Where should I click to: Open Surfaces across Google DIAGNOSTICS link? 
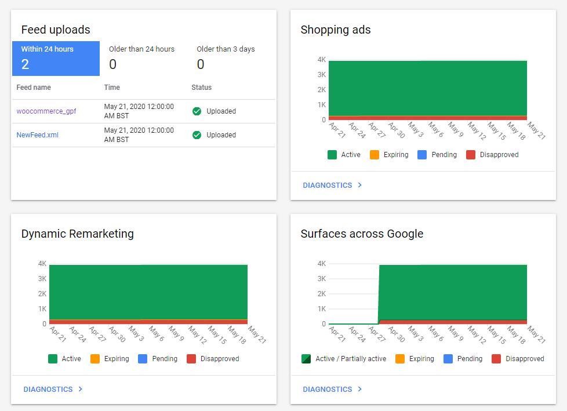click(327, 390)
